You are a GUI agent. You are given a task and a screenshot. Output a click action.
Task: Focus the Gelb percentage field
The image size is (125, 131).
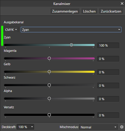pyautogui.click(x=108, y=72)
